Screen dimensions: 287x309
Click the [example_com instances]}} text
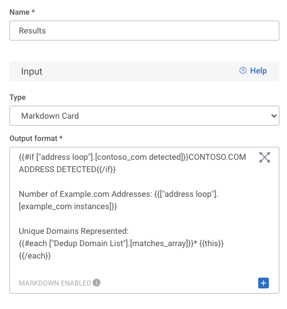coord(67,206)
